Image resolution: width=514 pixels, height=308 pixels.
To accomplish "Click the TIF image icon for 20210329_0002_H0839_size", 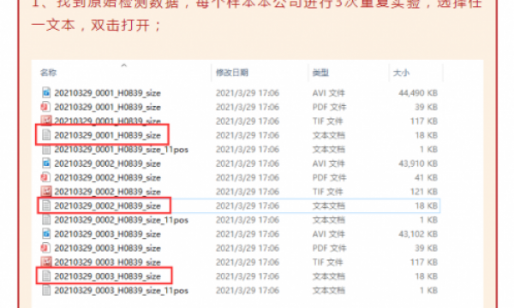I will pyautogui.click(x=46, y=191).
